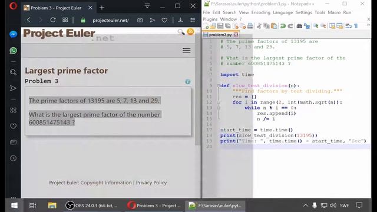The image size is (377, 212).
Task: Go back in the Opera browser
Action: (x=29, y=20)
